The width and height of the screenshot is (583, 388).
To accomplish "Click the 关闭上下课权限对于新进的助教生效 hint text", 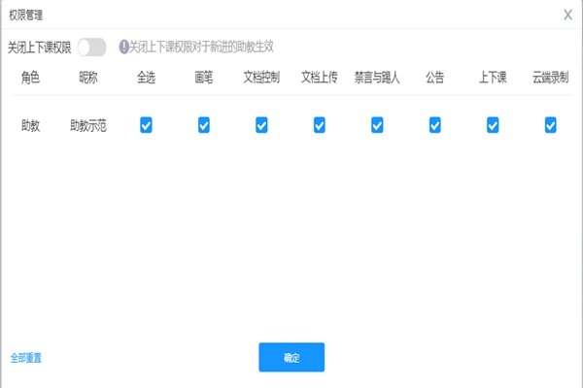I will pyautogui.click(x=208, y=47).
